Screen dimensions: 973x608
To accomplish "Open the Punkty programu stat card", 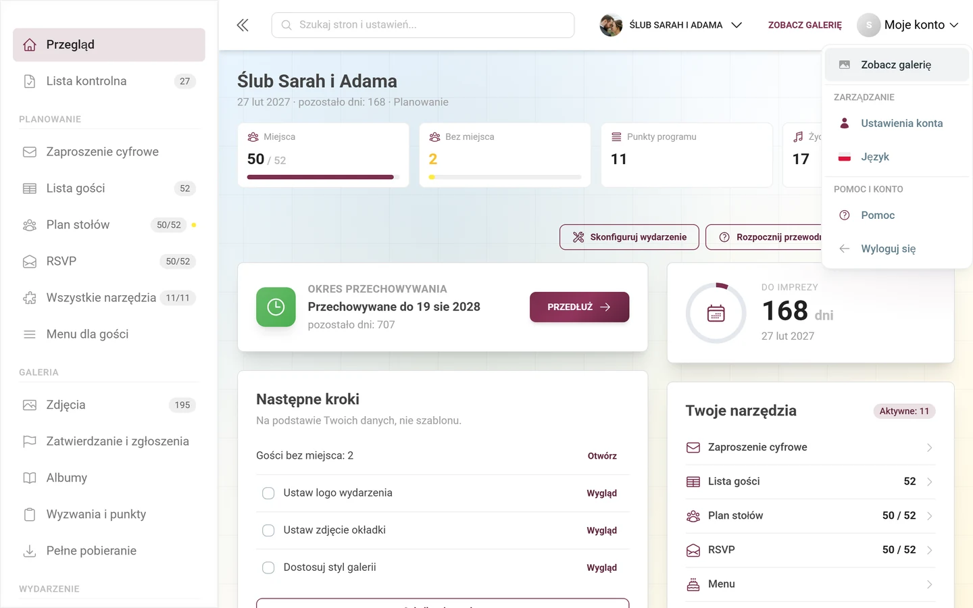I will coord(687,155).
